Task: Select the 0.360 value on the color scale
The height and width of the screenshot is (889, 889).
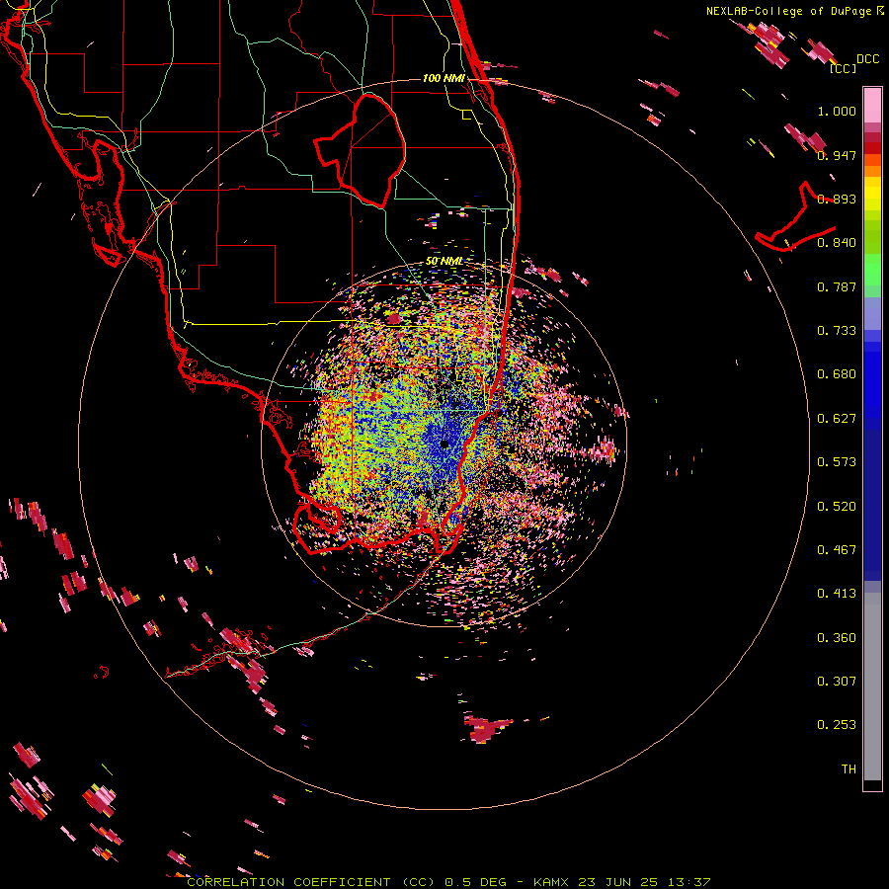Action: 837,638
